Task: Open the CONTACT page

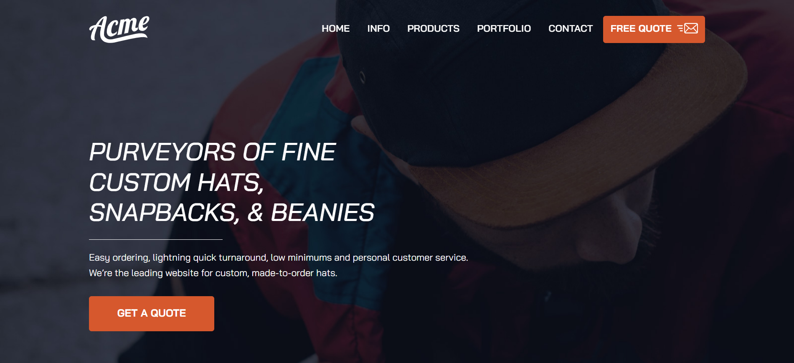Action: point(571,28)
